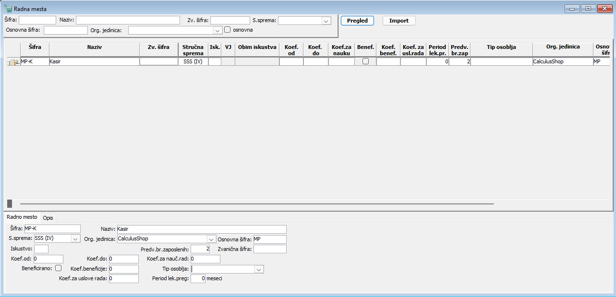
Task: Open the Tip osoblja dropdown
Action: point(259,269)
